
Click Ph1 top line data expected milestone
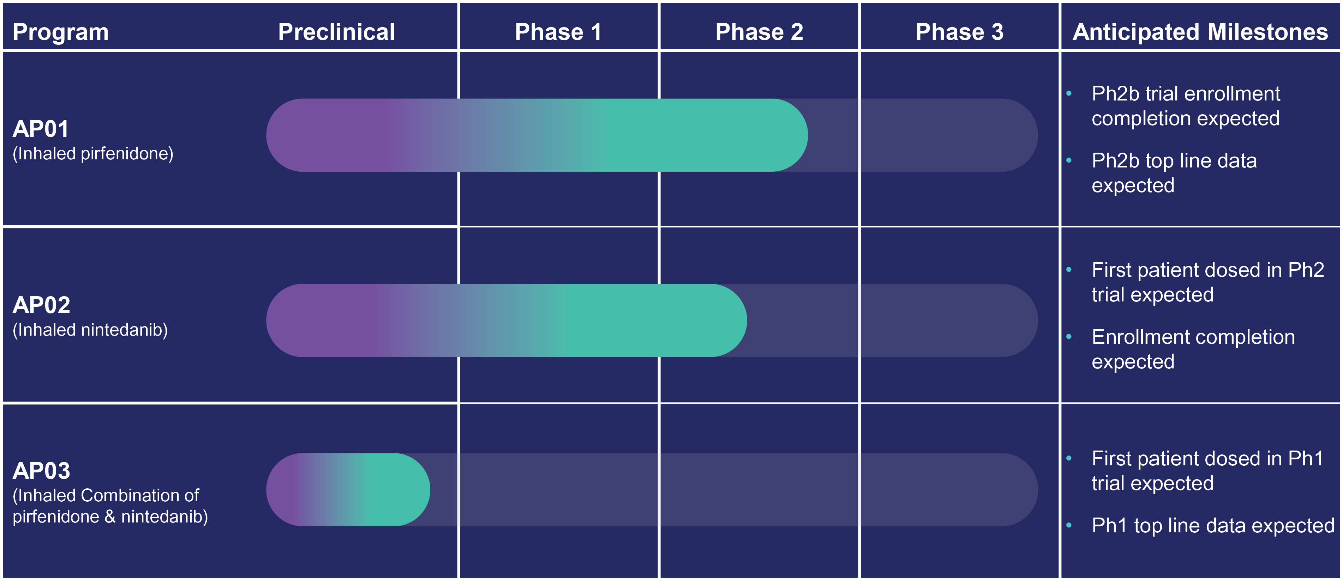tap(1213, 525)
